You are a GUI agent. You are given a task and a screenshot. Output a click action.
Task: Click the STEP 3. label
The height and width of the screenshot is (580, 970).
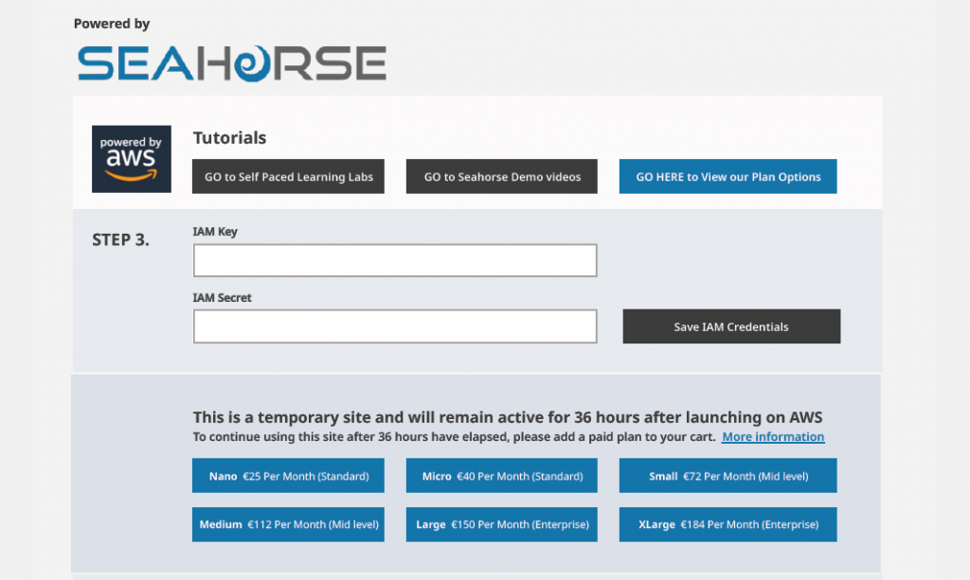(120, 239)
